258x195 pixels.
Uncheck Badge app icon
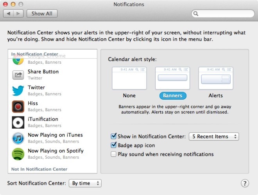114,145
